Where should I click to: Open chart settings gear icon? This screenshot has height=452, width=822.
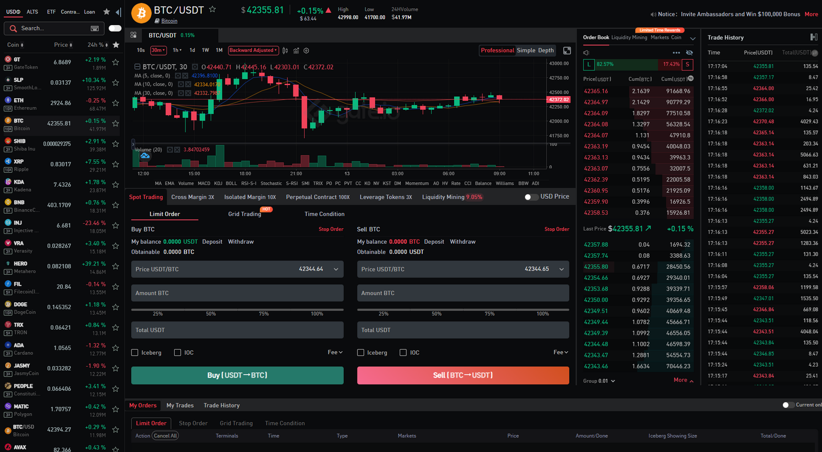click(306, 50)
